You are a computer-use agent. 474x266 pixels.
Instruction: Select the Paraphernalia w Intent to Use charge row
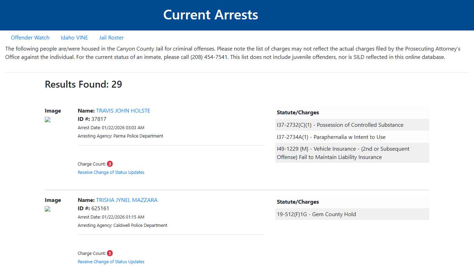[x=352, y=137]
